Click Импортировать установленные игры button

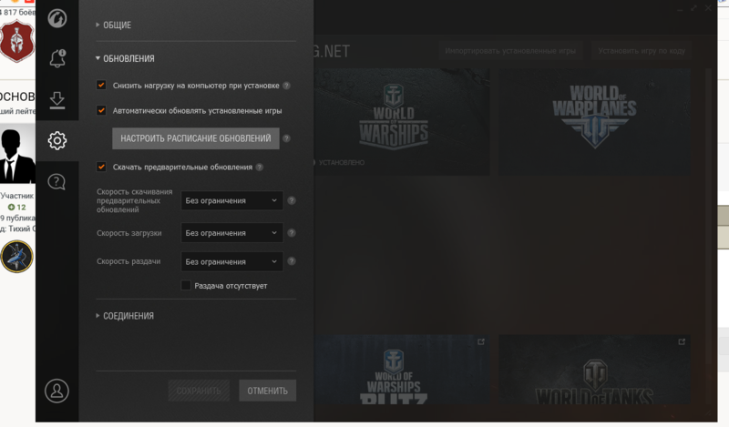tap(510, 51)
